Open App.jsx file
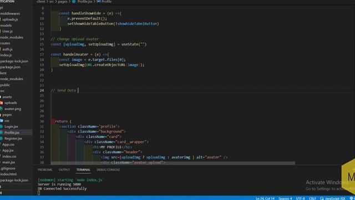 click(8, 151)
